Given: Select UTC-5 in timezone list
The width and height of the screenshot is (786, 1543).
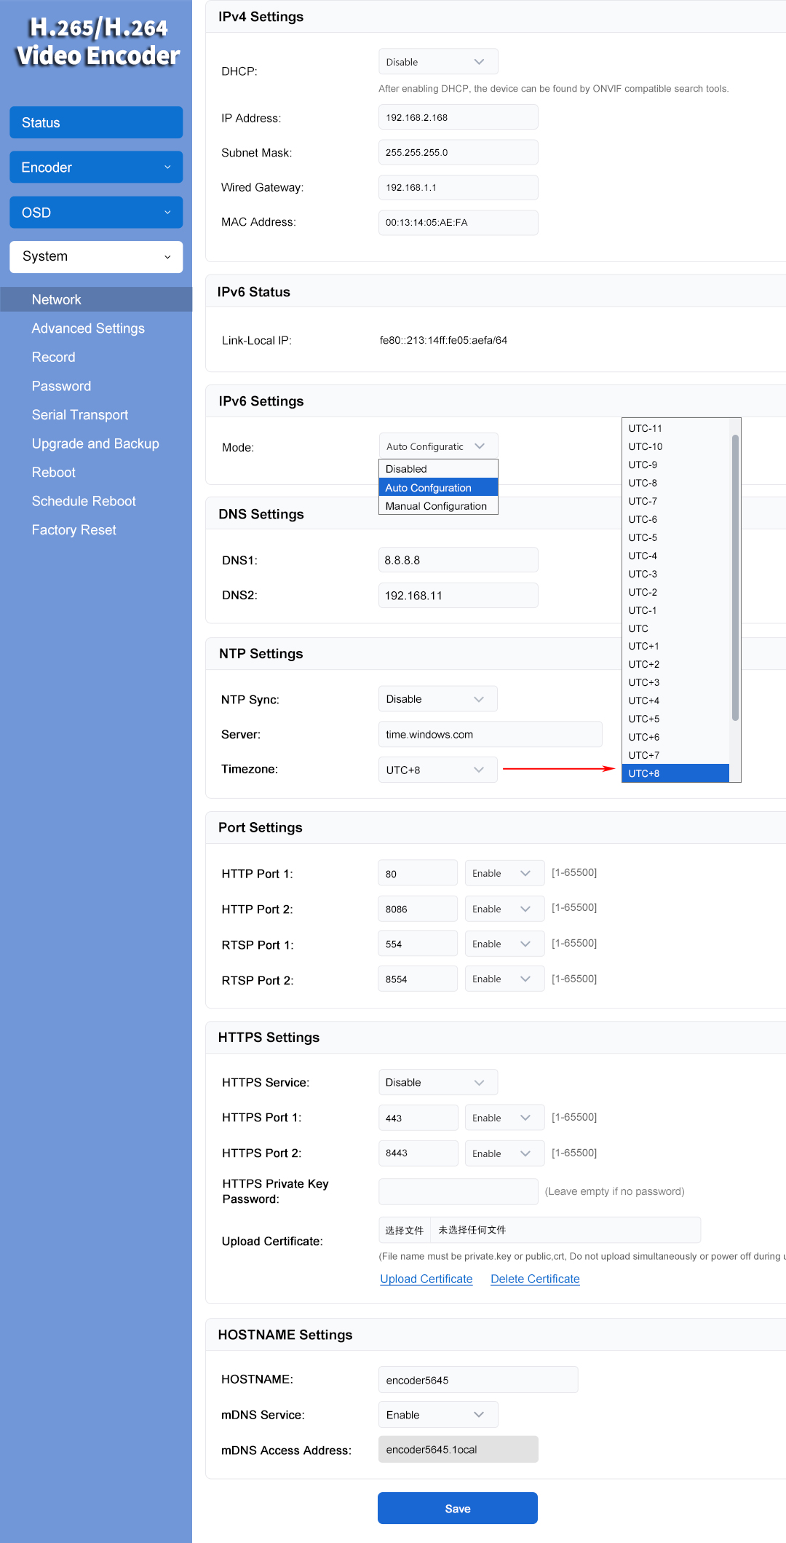Looking at the screenshot, I should click(675, 537).
